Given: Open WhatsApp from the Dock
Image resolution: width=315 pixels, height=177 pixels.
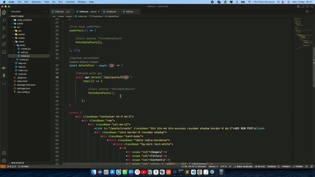Looking at the screenshot, I should 125,172.
